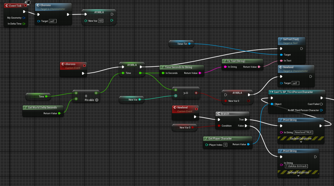
Task: Select the To Text (String) node header
Action: coord(242,61)
